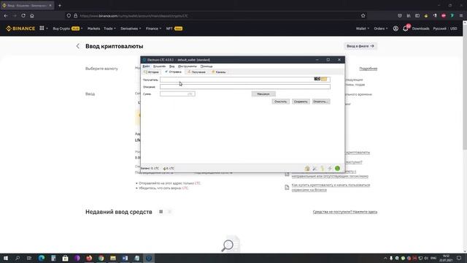Switch to the Получение tab
467x263 pixels.
[196, 72]
